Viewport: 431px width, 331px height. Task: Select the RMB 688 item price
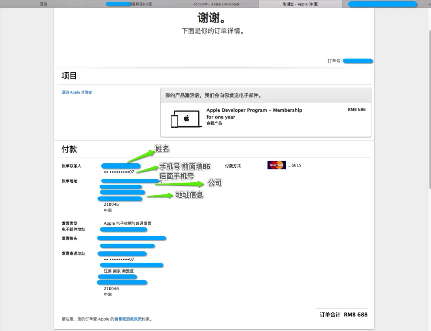pos(357,109)
